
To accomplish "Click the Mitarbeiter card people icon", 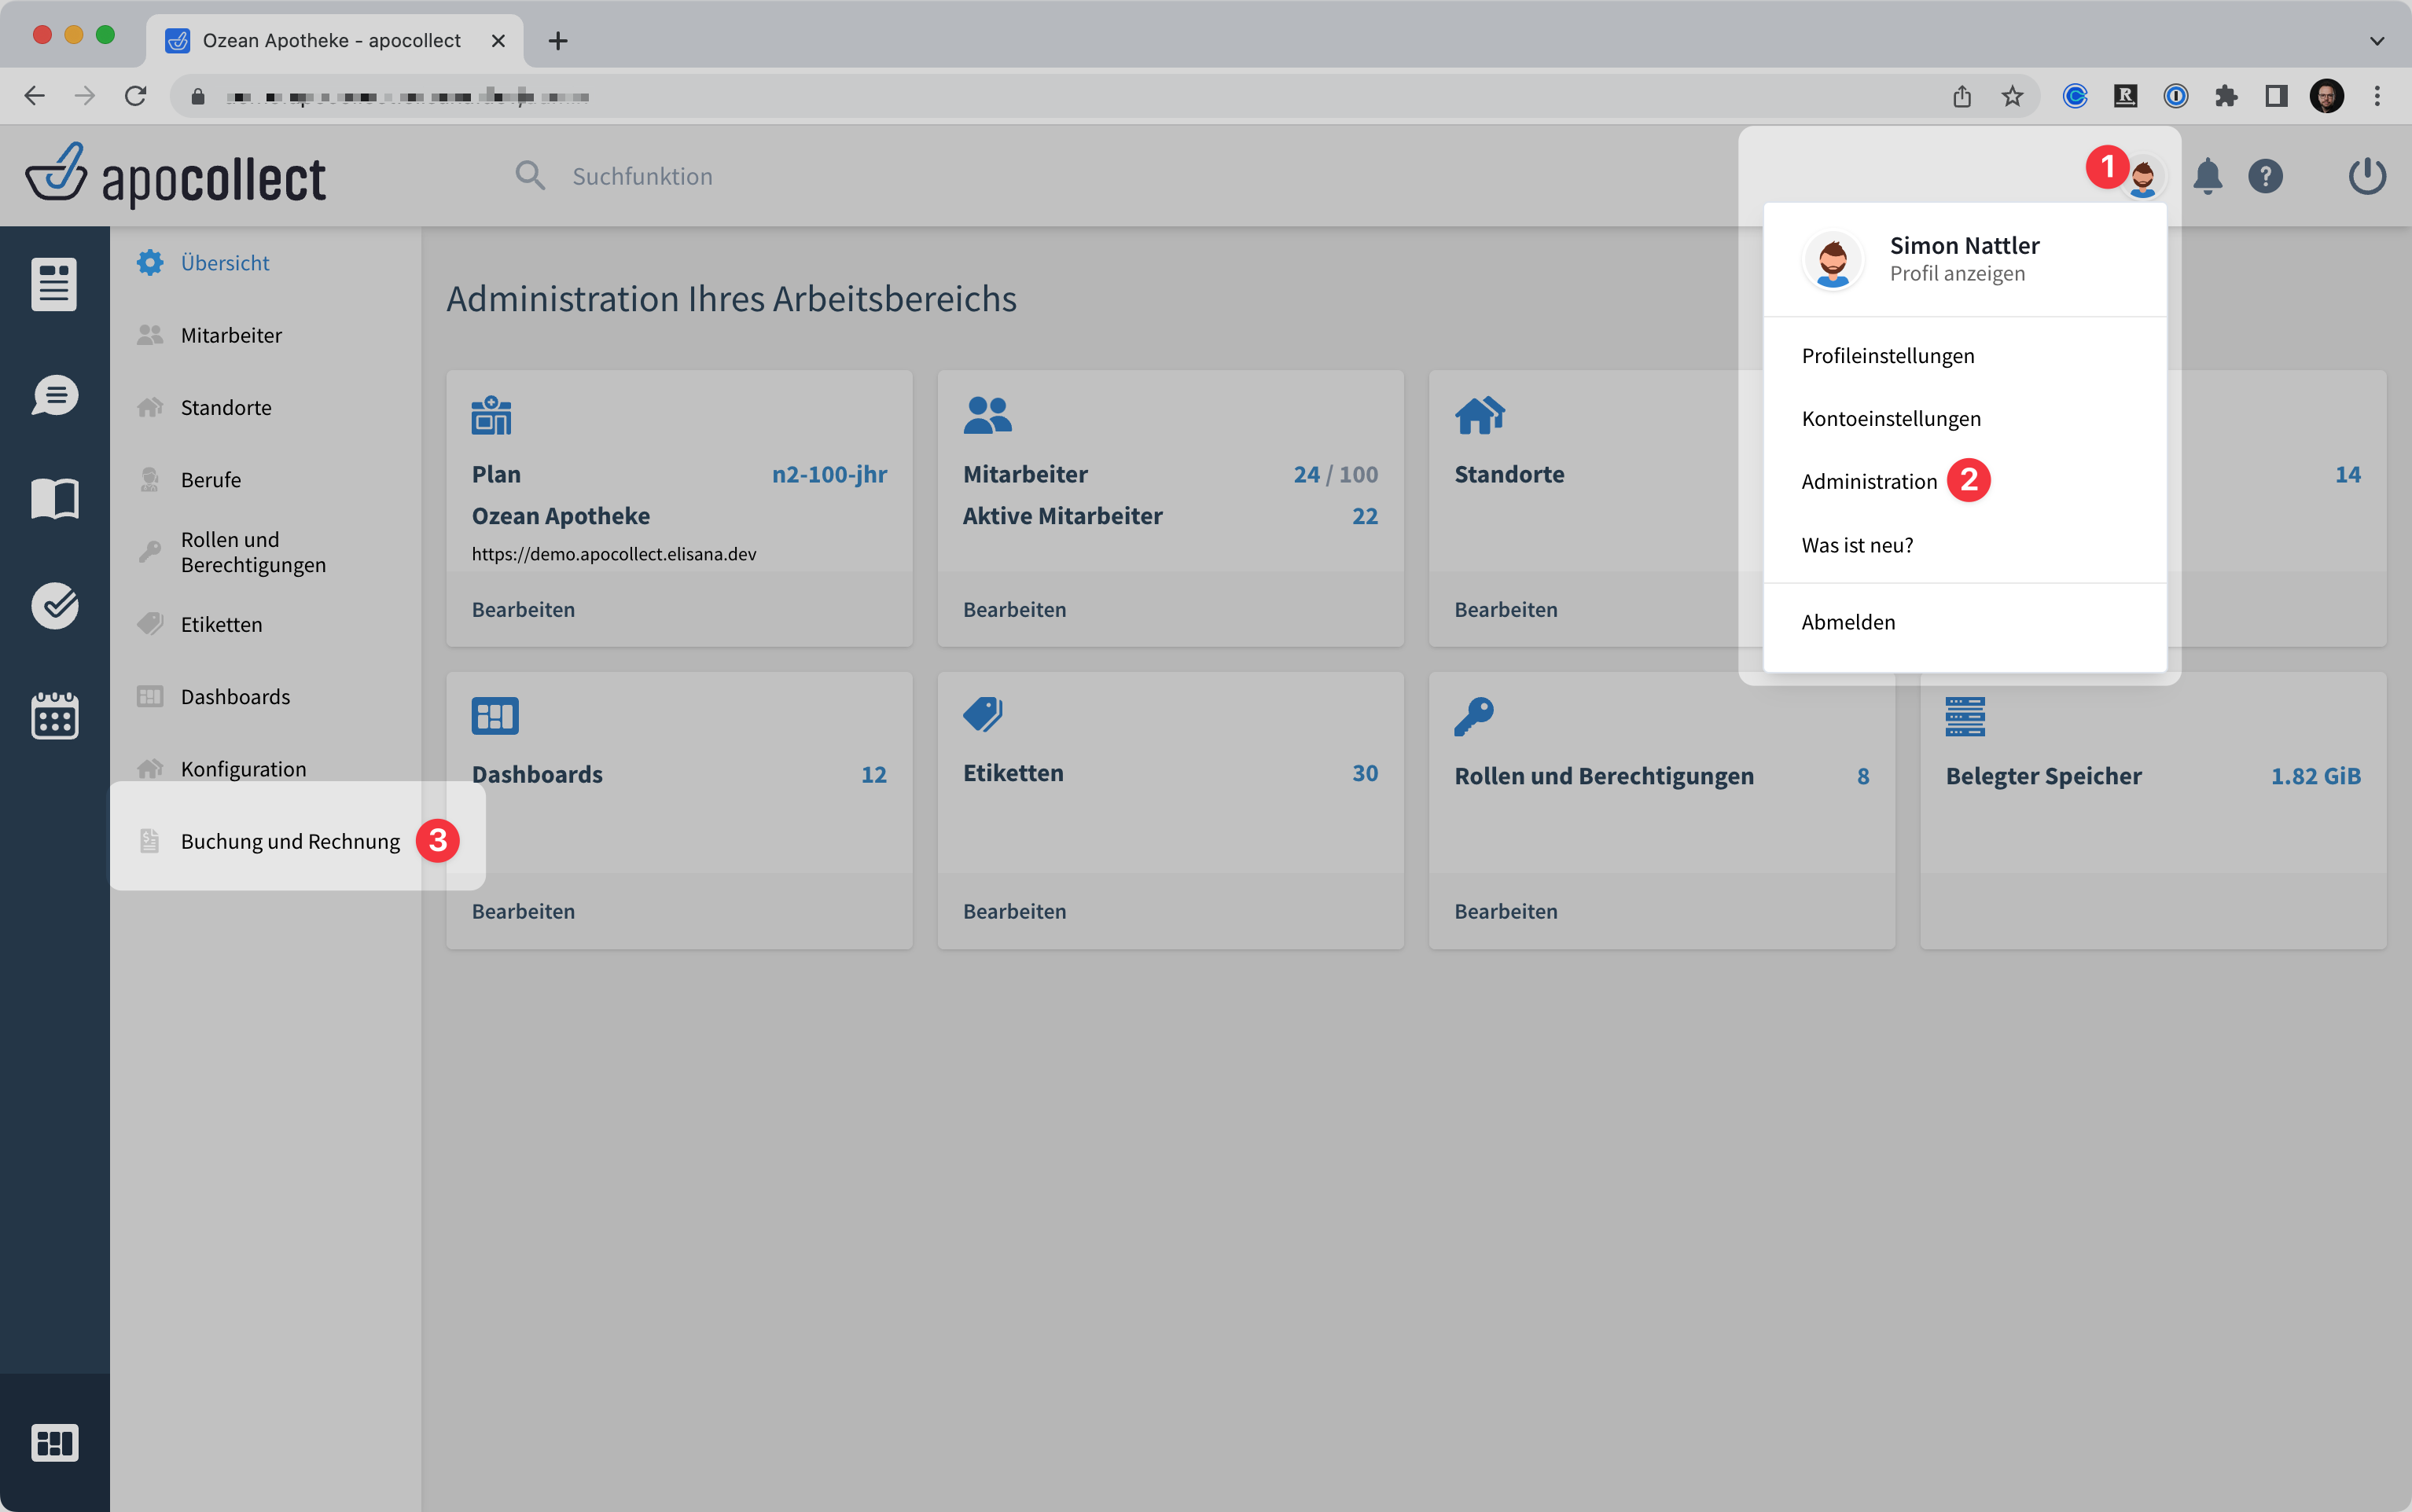I will pyautogui.click(x=987, y=415).
